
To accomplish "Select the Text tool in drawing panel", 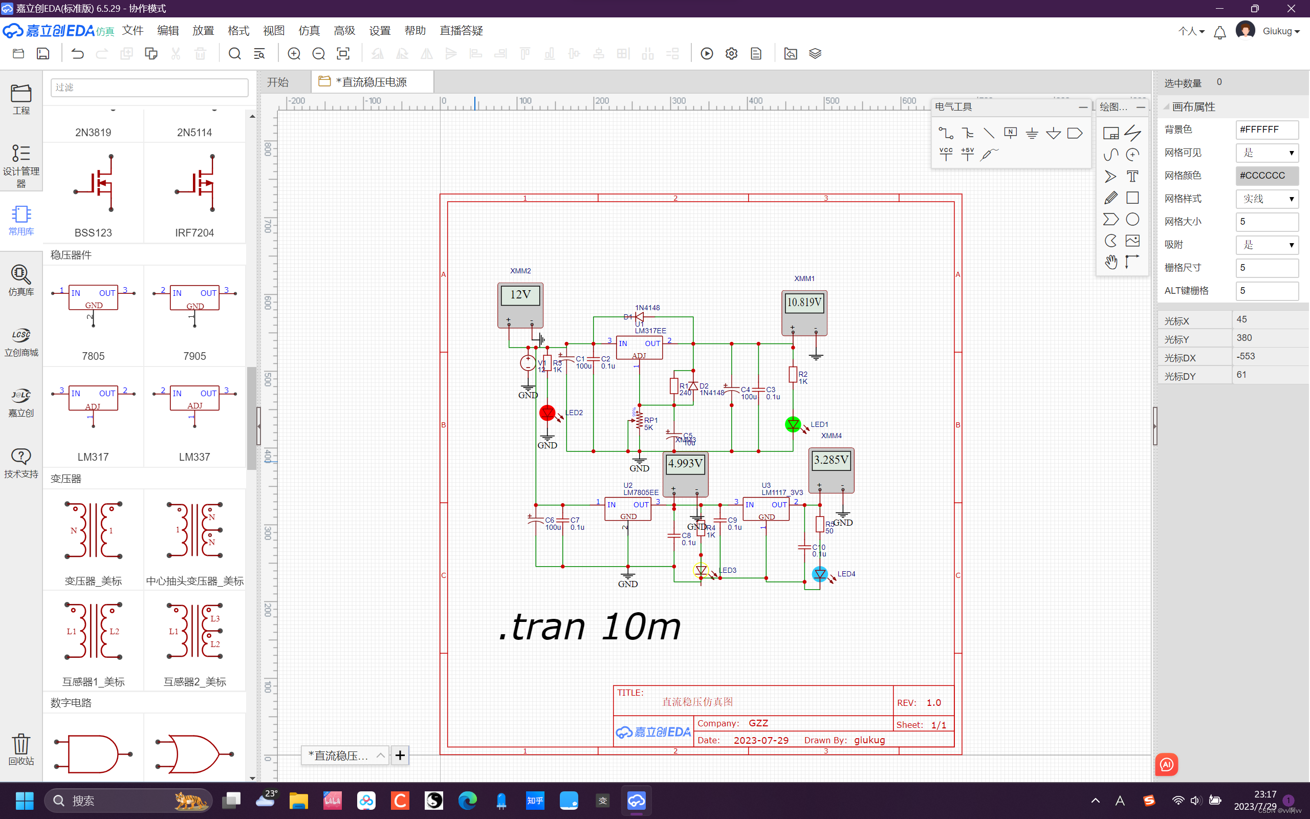I will (1132, 176).
